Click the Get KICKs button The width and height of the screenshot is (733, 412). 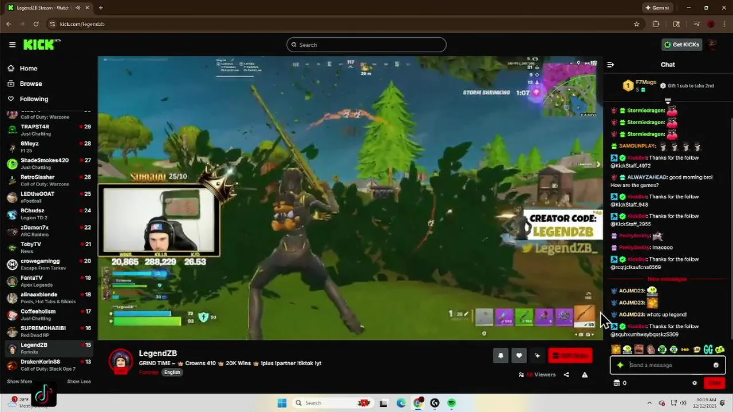681,45
